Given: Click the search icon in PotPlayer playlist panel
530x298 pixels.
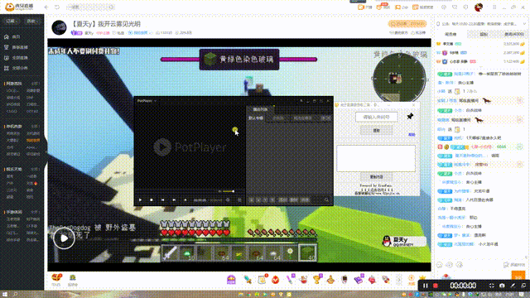Looking at the screenshot, I should 326,200.
